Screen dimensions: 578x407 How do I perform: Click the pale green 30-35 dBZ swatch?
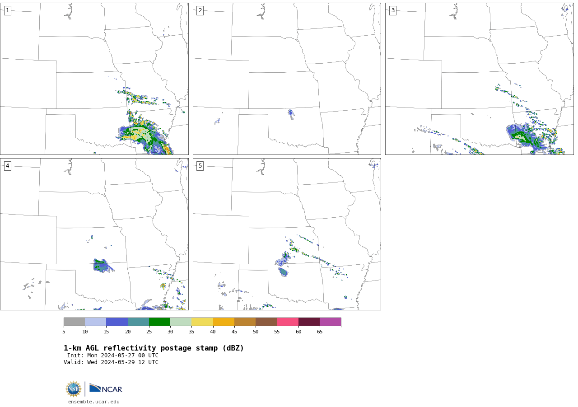(x=181, y=322)
